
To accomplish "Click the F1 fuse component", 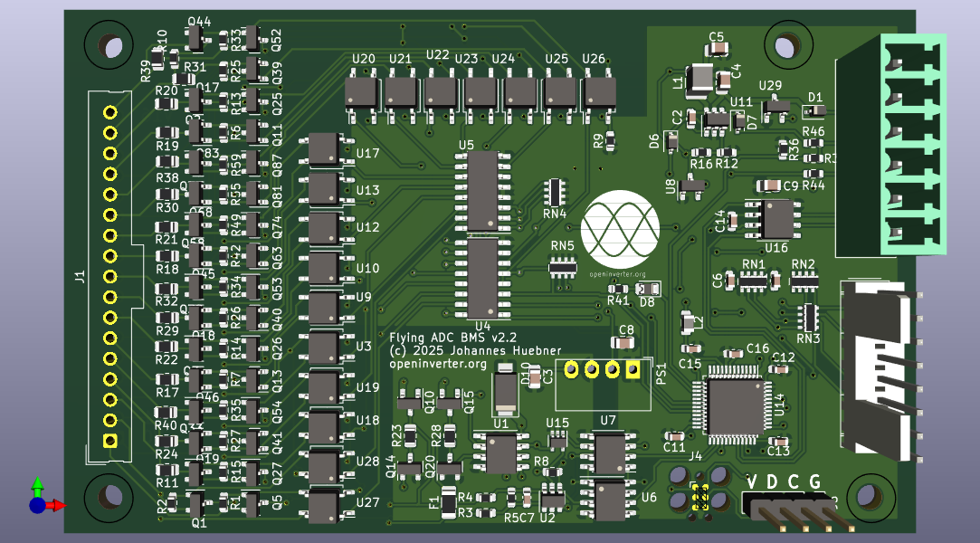I will [x=449, y=503].
